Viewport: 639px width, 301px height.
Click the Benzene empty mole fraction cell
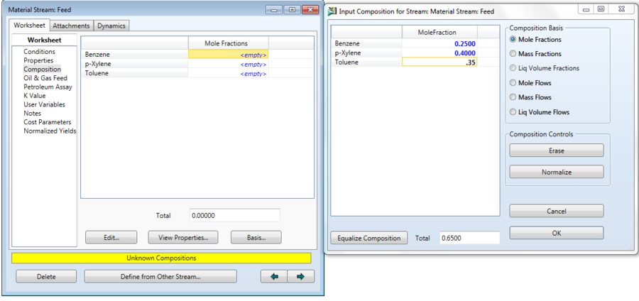point(228,55)
